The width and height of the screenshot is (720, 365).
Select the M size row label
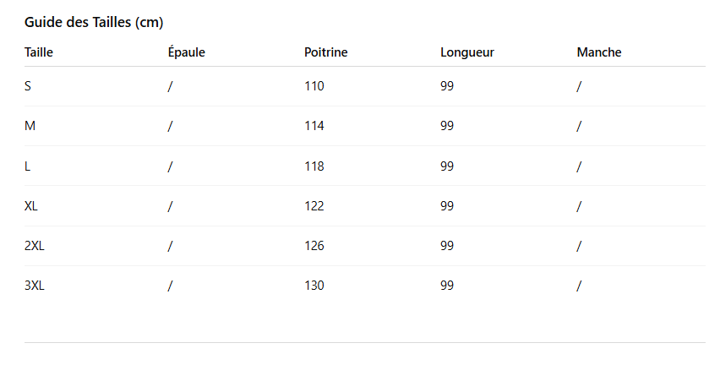(x=30, y=126)
